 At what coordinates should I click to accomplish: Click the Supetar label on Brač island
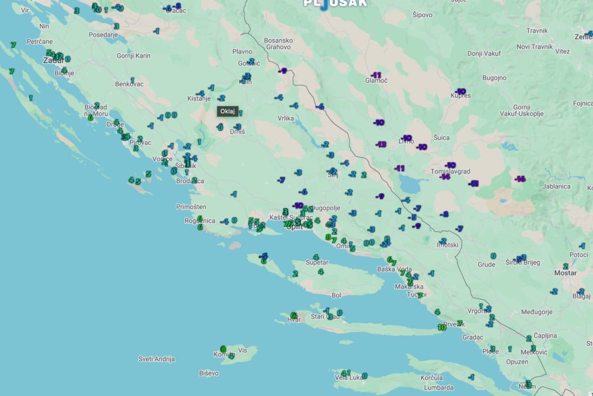tap(317, 262)
